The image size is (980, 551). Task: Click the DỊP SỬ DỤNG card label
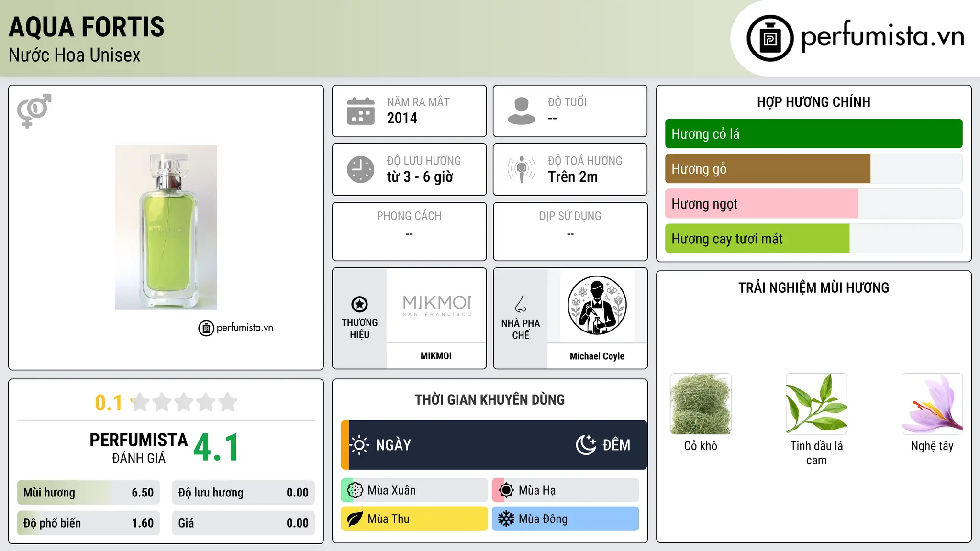coord(570,216)
